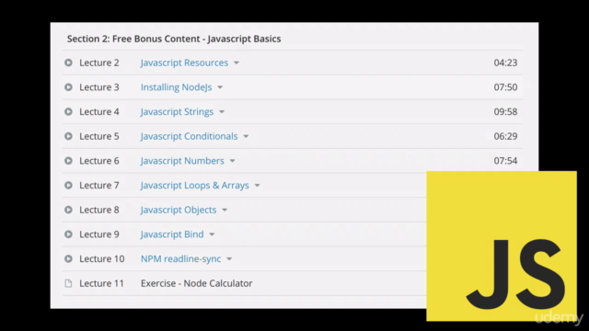
Task: Expand the Installing NodeJs dropdown arrow
Action: pyautogui.click(x=220, y=87)
